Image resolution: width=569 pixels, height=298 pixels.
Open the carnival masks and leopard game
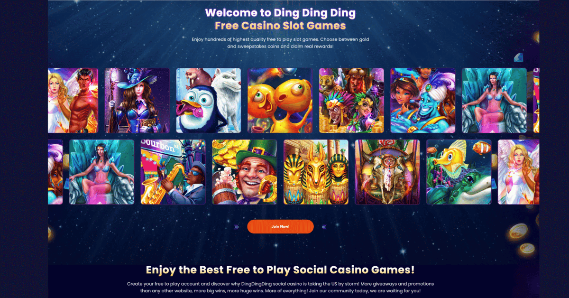coord(351,101)
